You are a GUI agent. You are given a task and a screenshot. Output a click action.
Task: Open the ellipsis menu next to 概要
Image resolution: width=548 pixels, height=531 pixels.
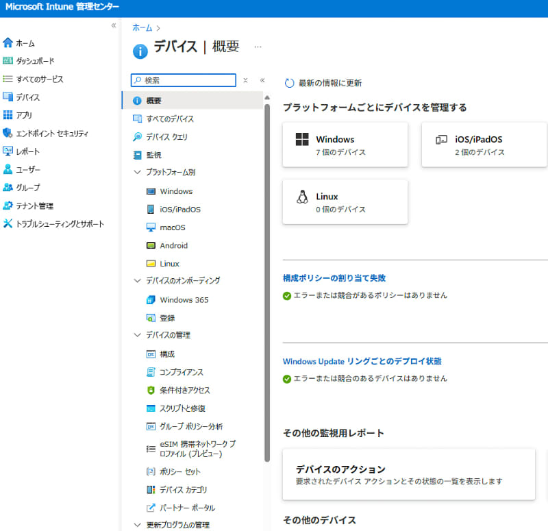(257, 46)
